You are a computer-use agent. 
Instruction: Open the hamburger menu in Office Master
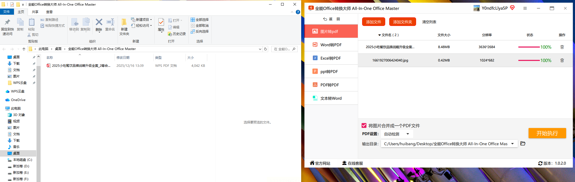[x=525, y=8]
